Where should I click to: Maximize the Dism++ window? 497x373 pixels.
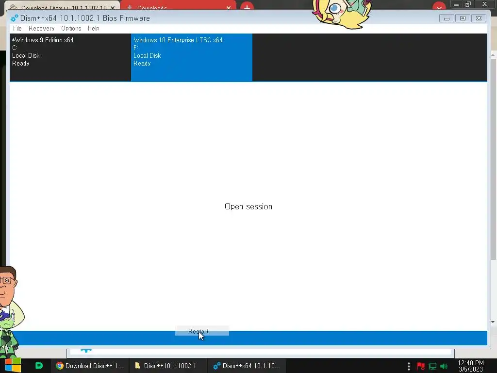pos(463,18)
